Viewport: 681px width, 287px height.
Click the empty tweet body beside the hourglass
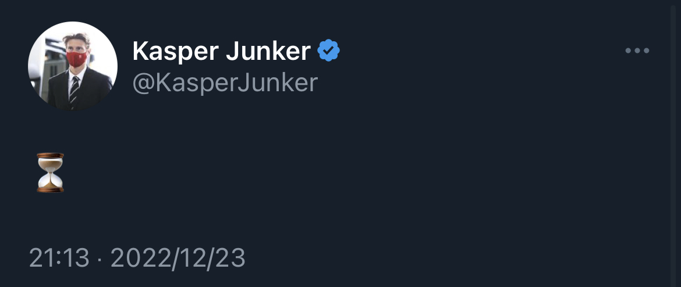(291, 173)
